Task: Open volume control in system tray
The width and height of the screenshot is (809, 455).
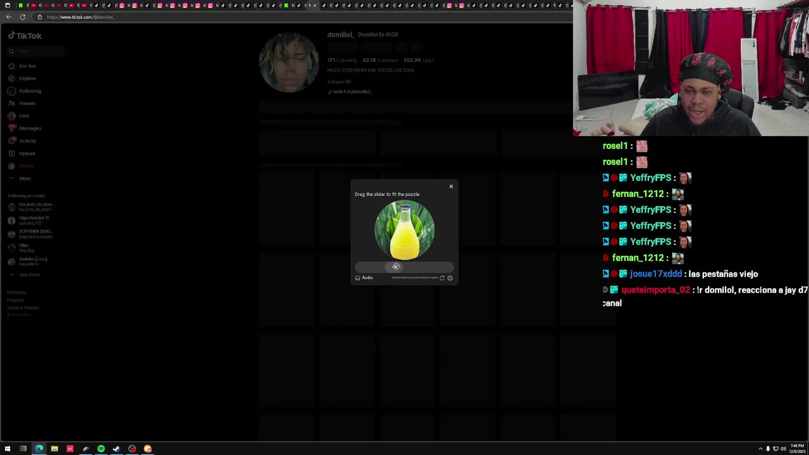Action: [783, 449]
